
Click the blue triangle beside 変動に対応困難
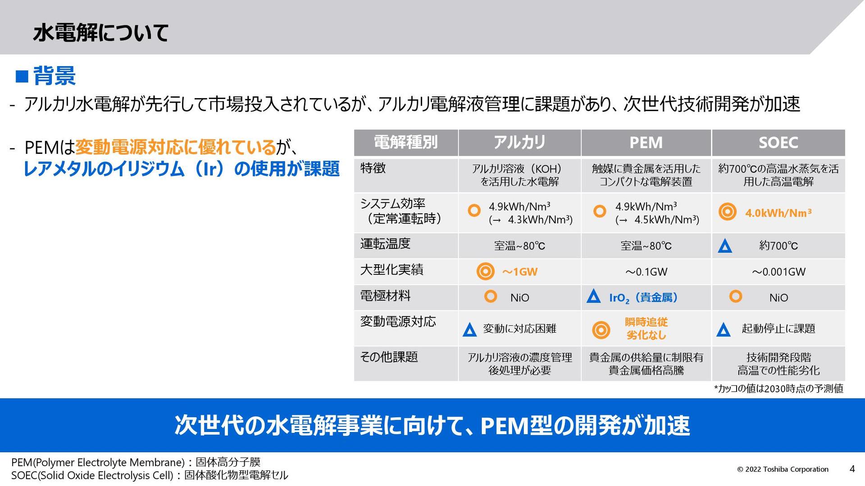pyautogui.click(x=469, y=330)
